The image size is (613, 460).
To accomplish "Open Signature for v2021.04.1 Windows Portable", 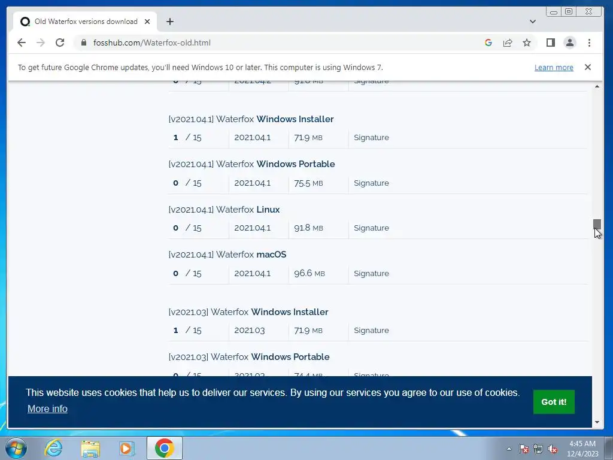I will click(371, 183).
